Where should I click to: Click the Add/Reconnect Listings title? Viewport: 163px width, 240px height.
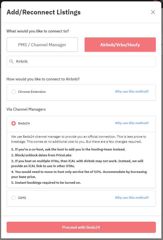pyautogui.click(x=43, y=12)
